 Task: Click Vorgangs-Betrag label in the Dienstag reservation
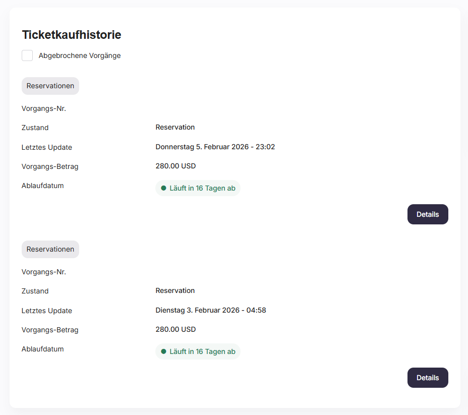[x=50, y=330]
